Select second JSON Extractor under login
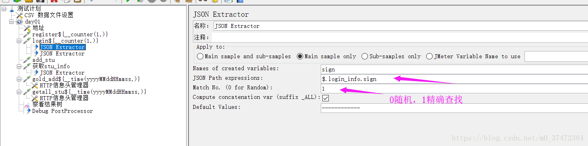 (x=62, y=53)
